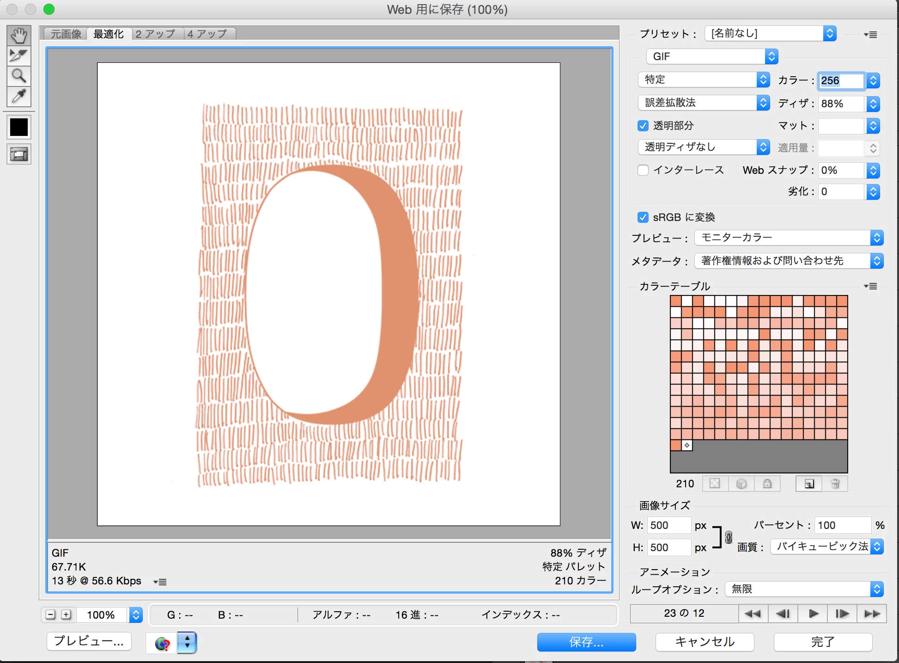
Task: Select the Zoom magnifier tool
Action: (x=19, y=76)
